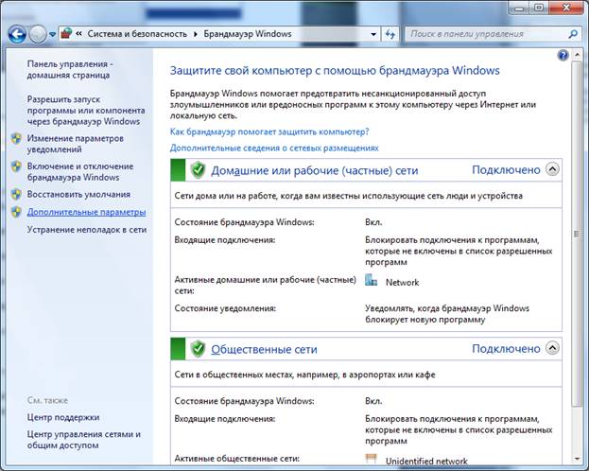Click green shield icon of 'Общественные сети'
Image resolution: width=589 pixels, height=471 pixels.
(x=198, y=349)
